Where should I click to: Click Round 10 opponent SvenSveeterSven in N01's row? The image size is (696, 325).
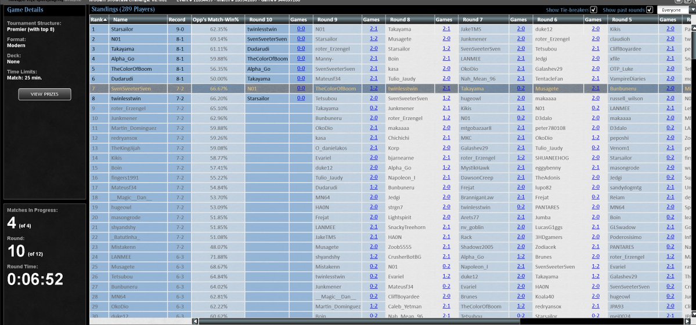coord(267,39)
